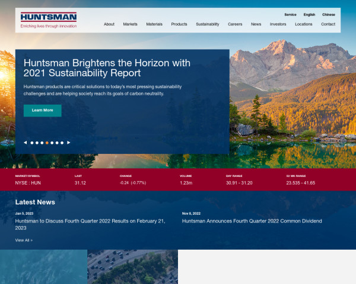Screen dimensions: 356x284
Task: Click the Learn More button
Action: click(x=42, y=110)
